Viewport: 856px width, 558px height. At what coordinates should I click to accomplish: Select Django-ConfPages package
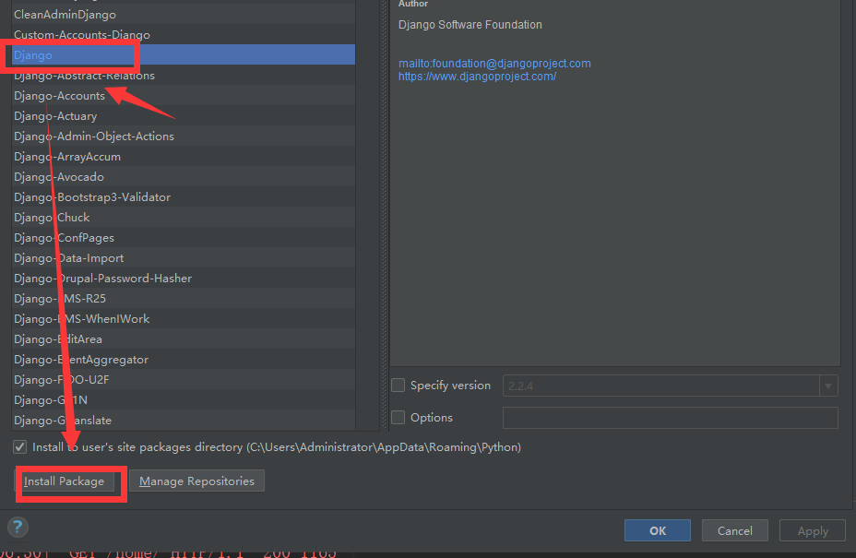pyautogui.click(x=184, y=238)
